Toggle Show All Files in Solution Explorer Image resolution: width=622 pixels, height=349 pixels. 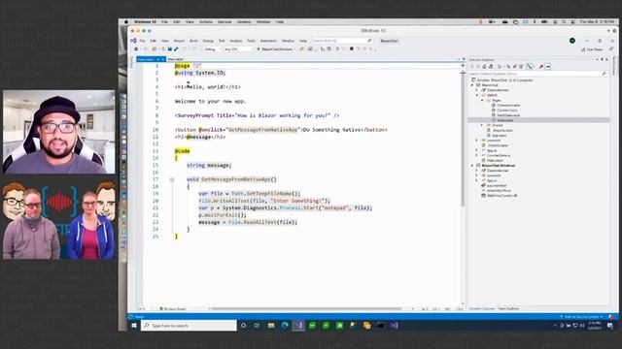[521, 67]
